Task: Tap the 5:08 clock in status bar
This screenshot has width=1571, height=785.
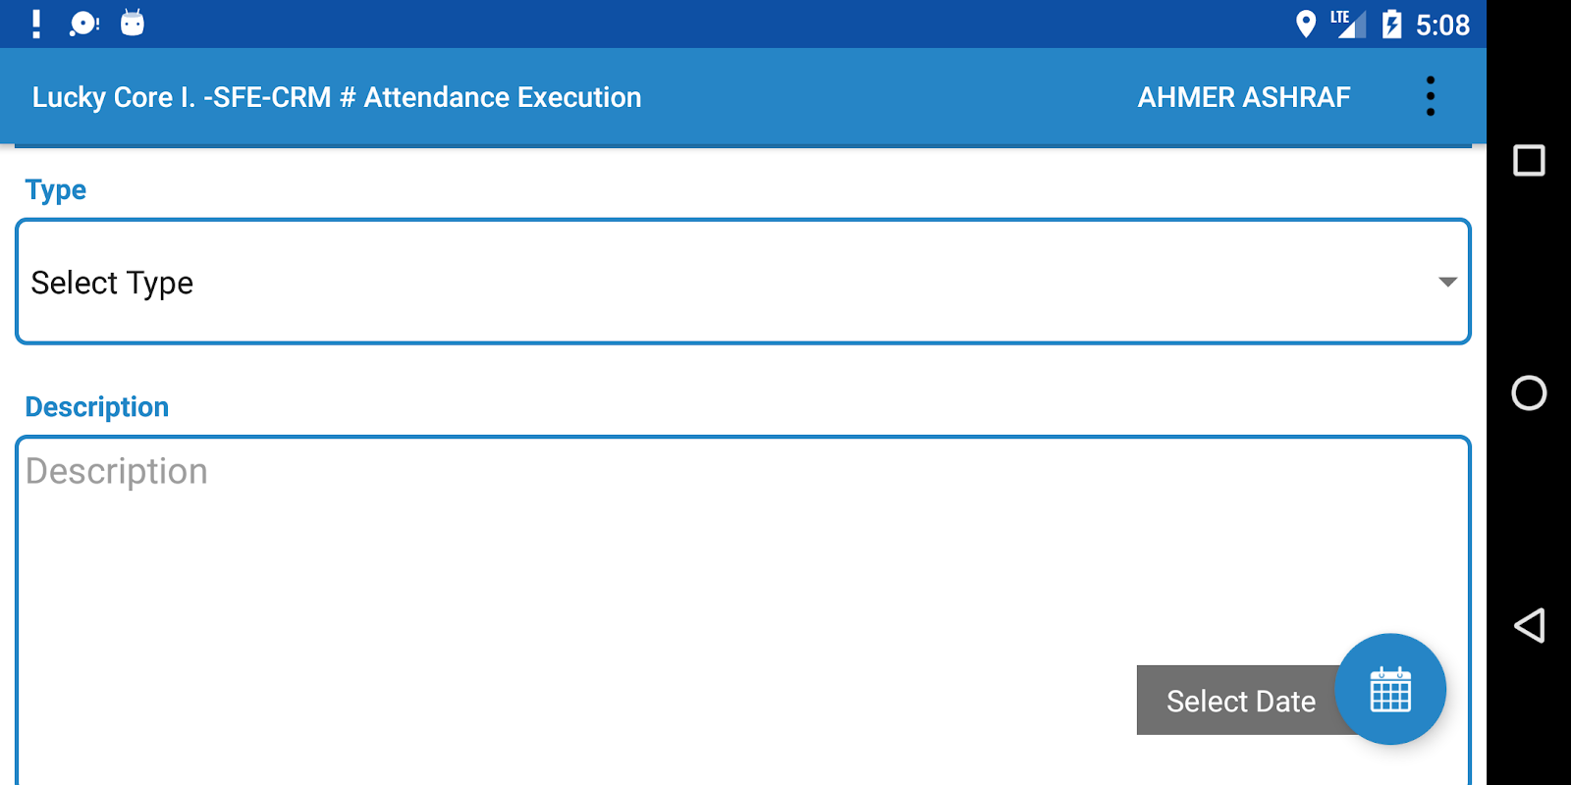Action: click(x=1442, y=25)
